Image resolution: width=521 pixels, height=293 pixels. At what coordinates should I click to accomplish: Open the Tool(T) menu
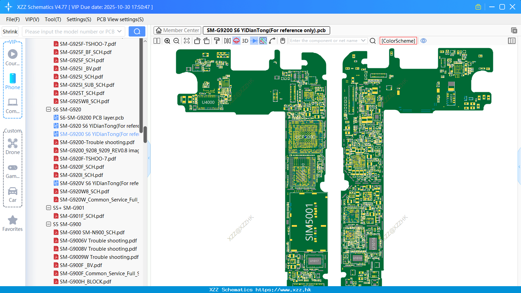(53, 19)
